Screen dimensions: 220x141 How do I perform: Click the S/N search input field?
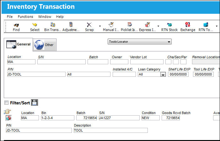point(62,62)
